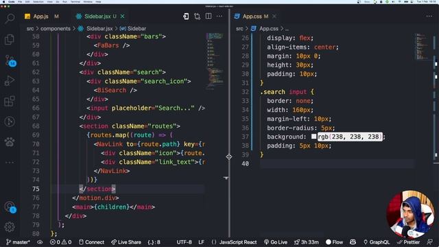Click line number 40 in App.css

click(246, 163)
